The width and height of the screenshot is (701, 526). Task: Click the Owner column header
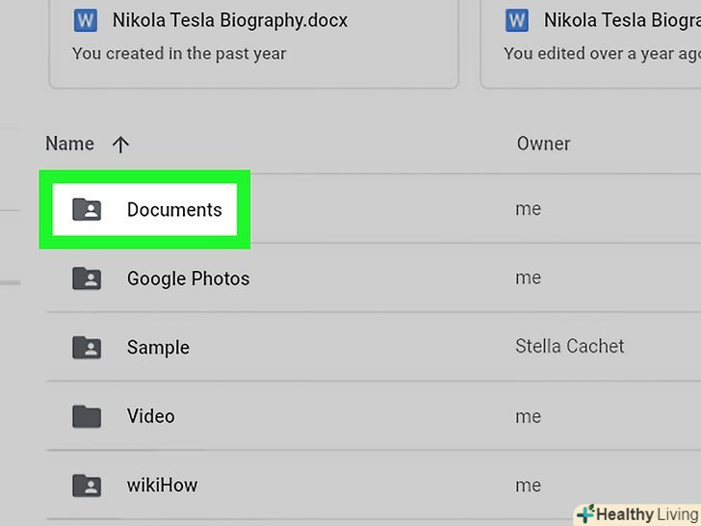pos(543,144)
